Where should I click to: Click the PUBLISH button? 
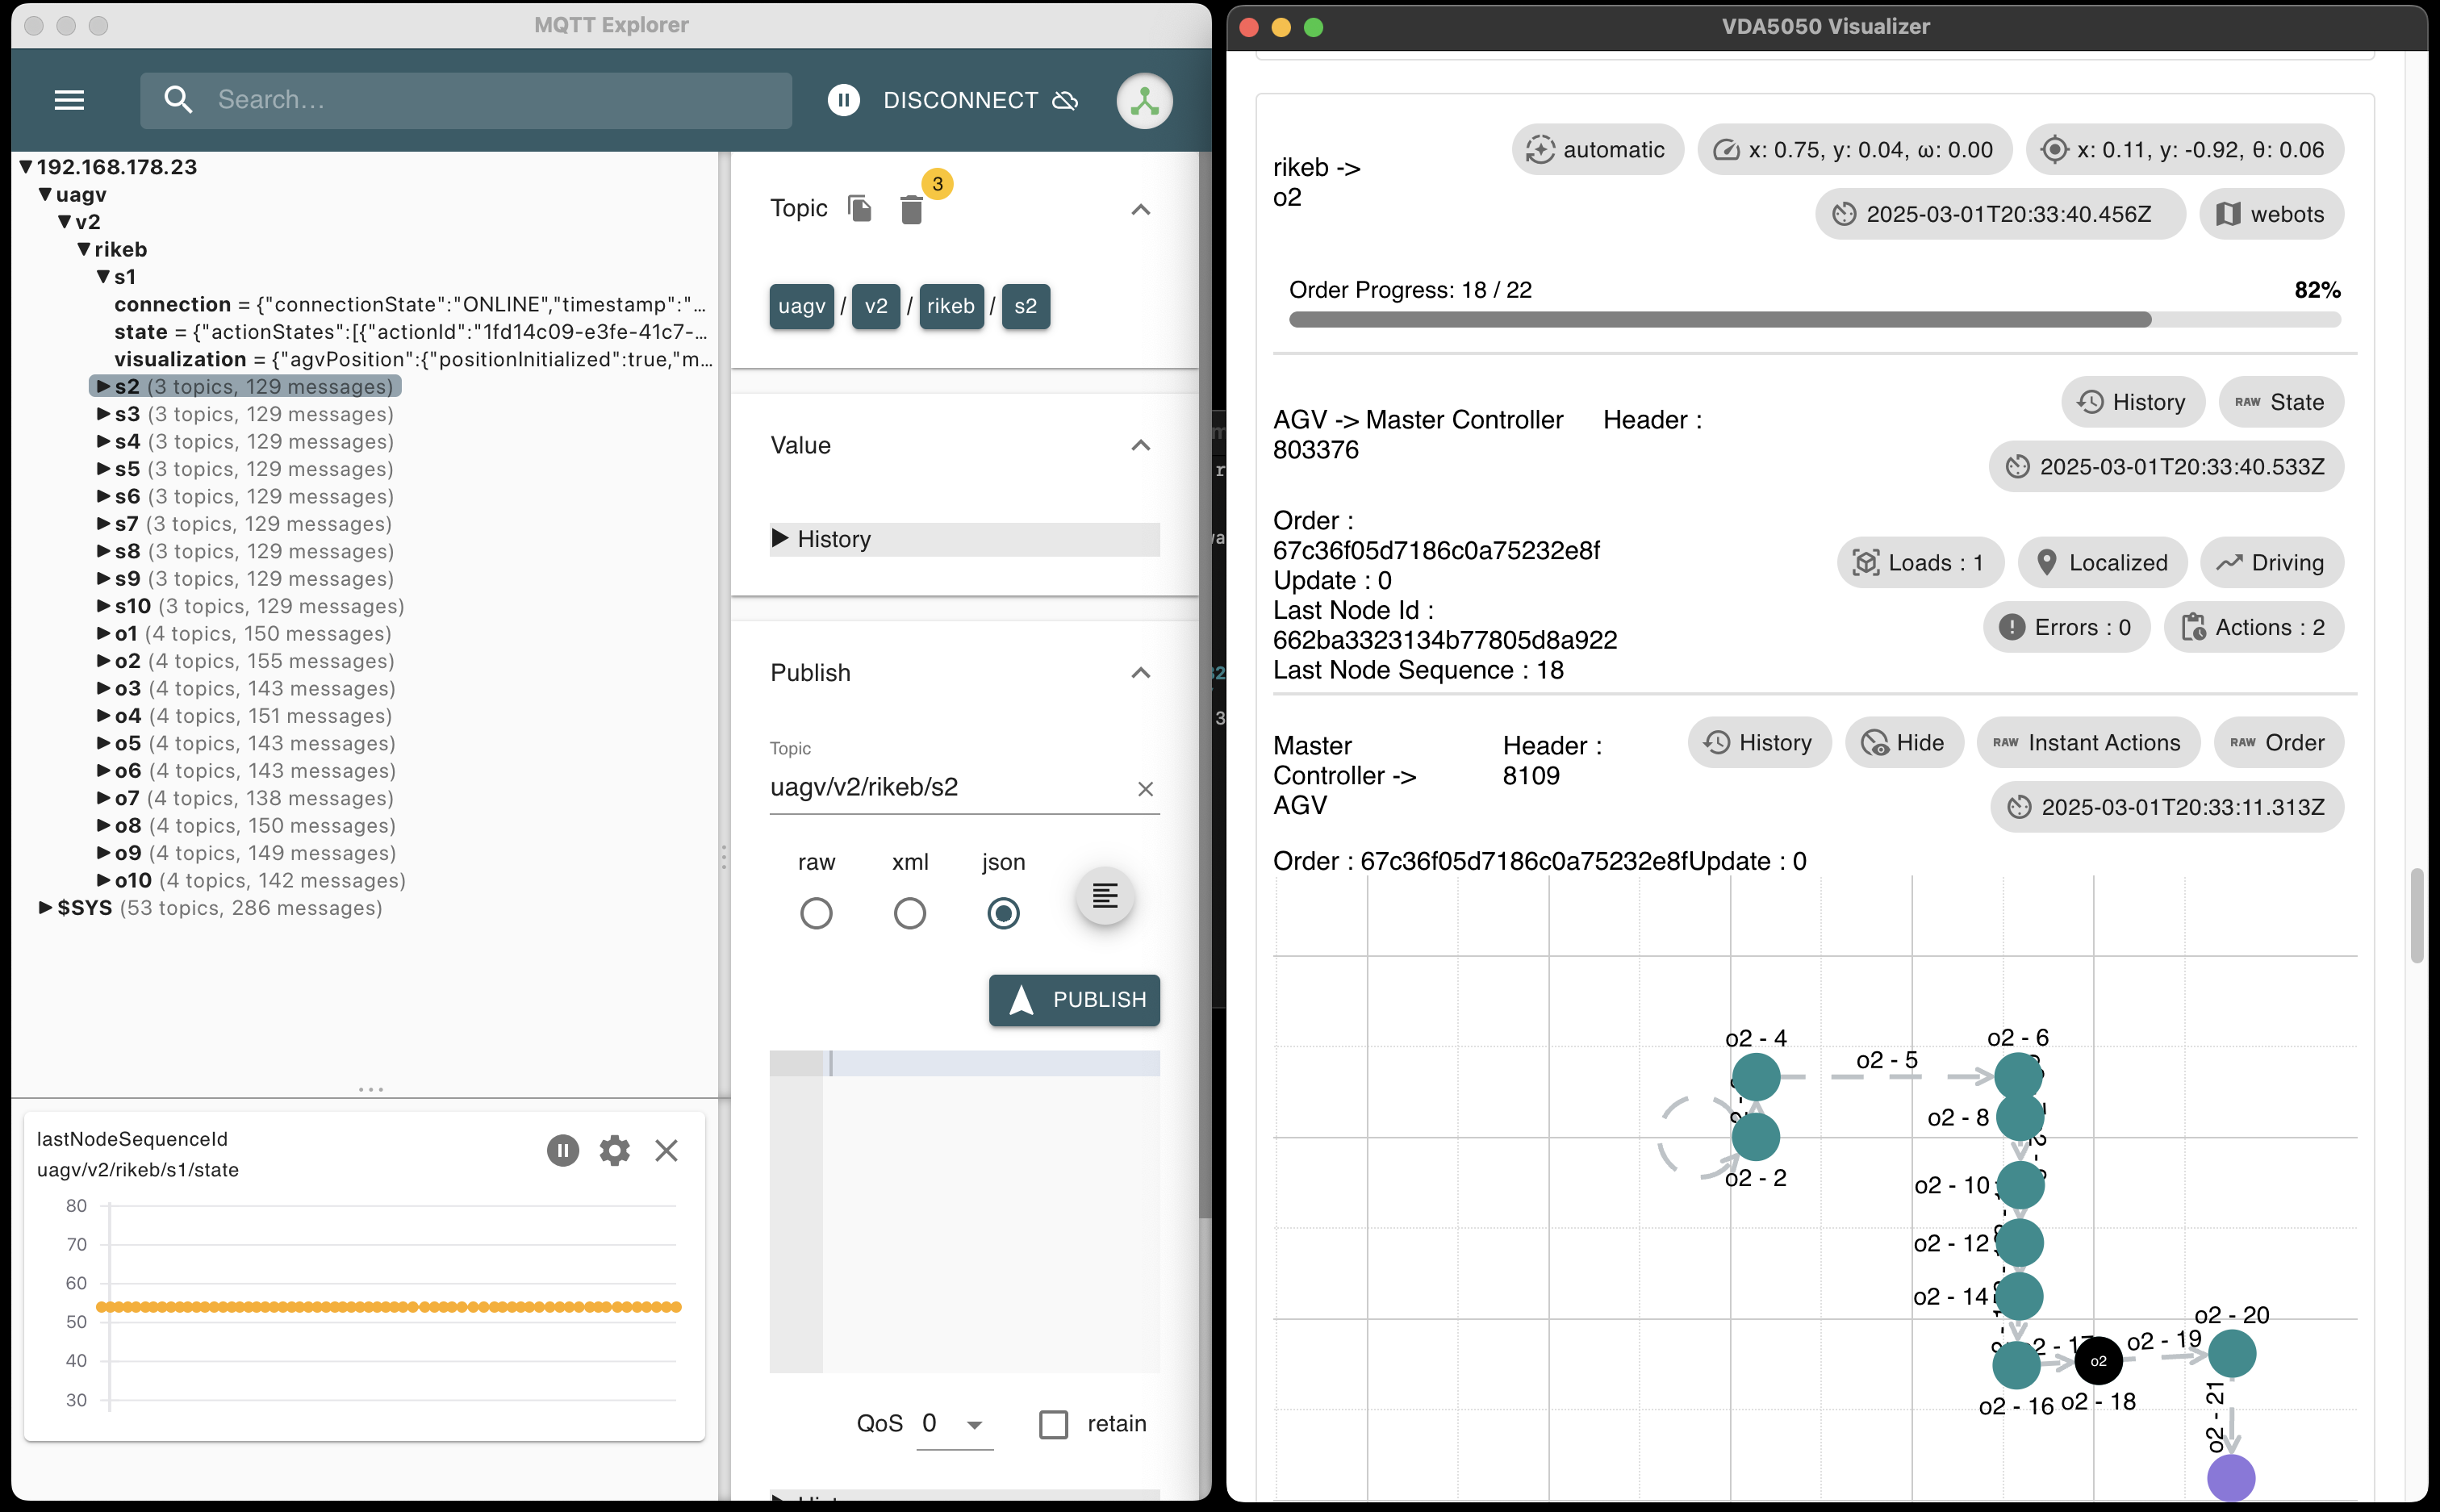1074,1000
